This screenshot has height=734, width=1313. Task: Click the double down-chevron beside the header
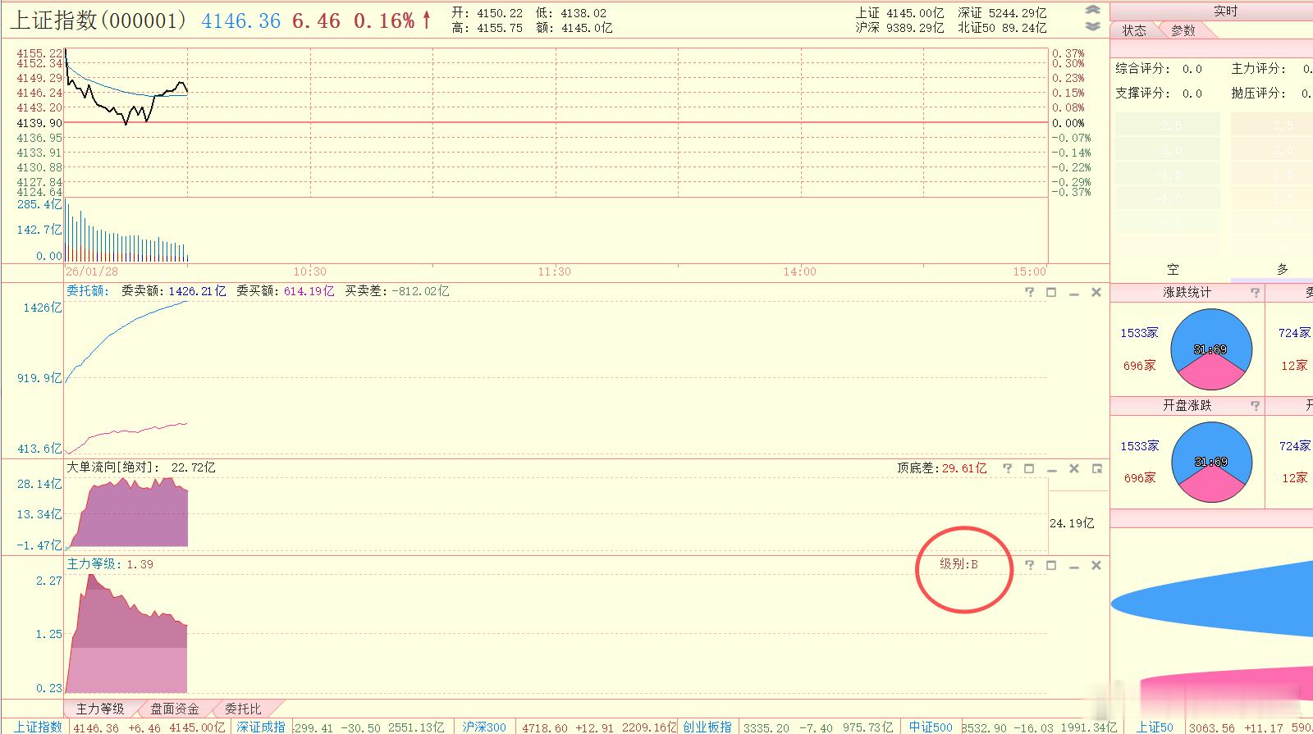[x=1092, y=26]
